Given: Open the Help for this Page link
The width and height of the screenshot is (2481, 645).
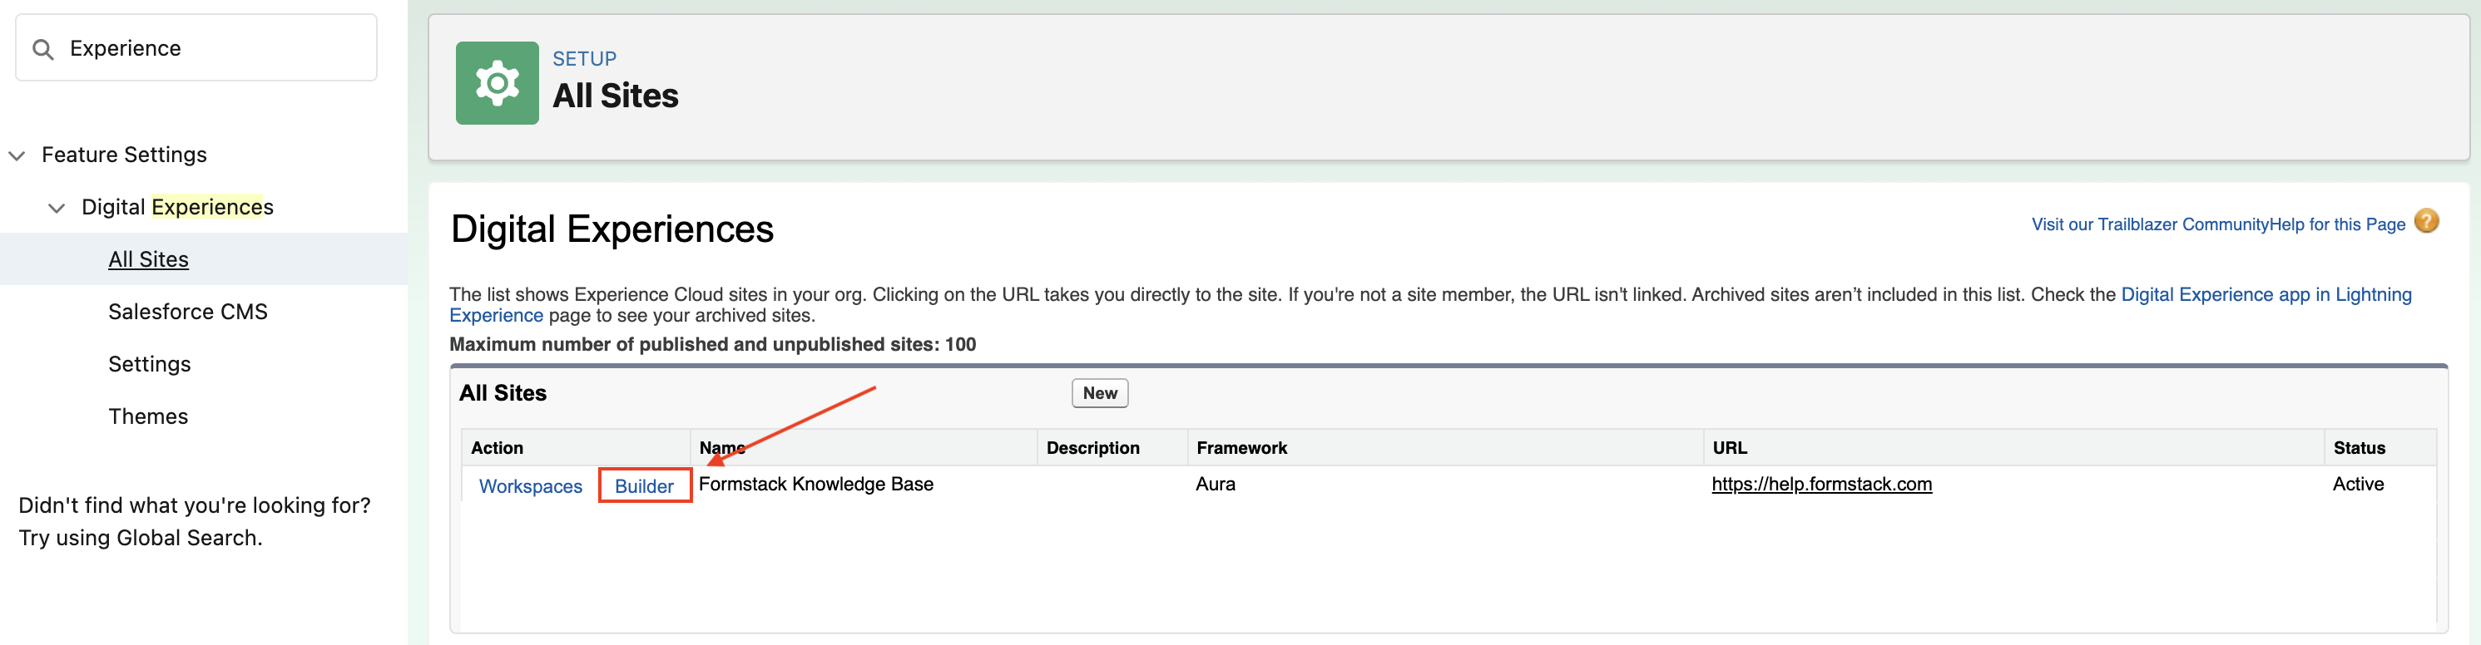Looking at the screenshot, I should coord(2336,224).
